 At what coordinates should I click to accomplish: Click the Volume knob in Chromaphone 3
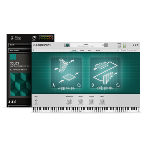pos(119,46)
